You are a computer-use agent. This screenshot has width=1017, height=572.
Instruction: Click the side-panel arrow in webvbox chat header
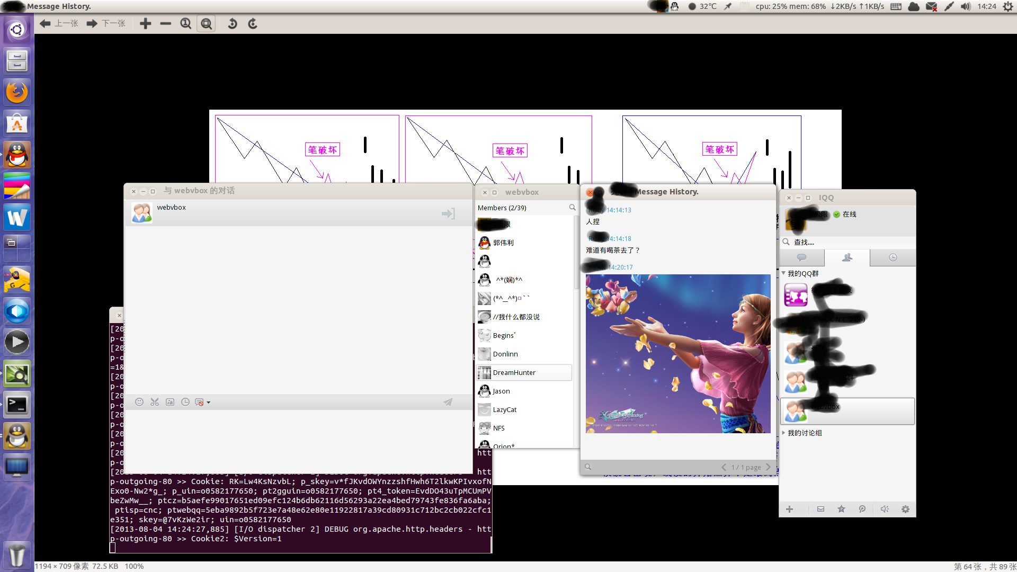click(x=448, y=213)
